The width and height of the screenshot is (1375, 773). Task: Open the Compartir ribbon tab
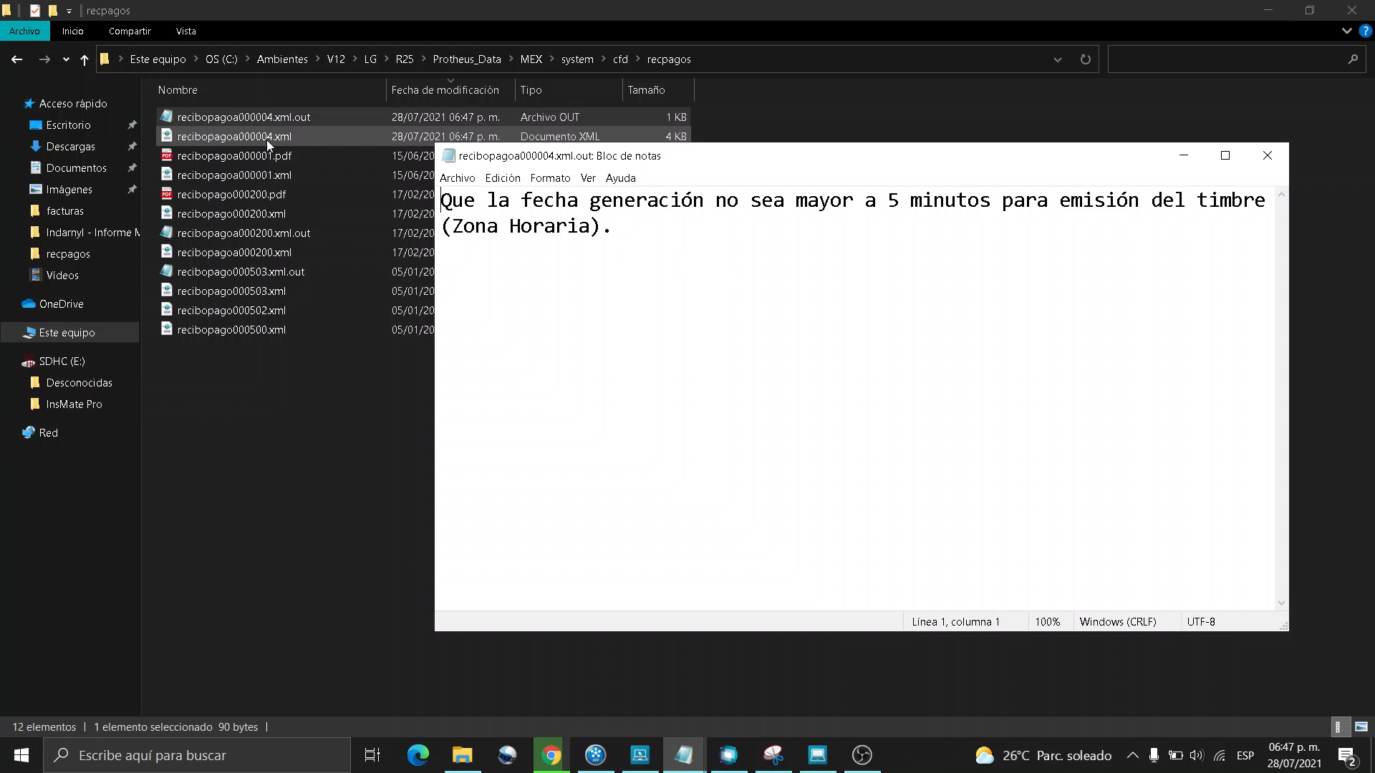[x=130, y=31]
